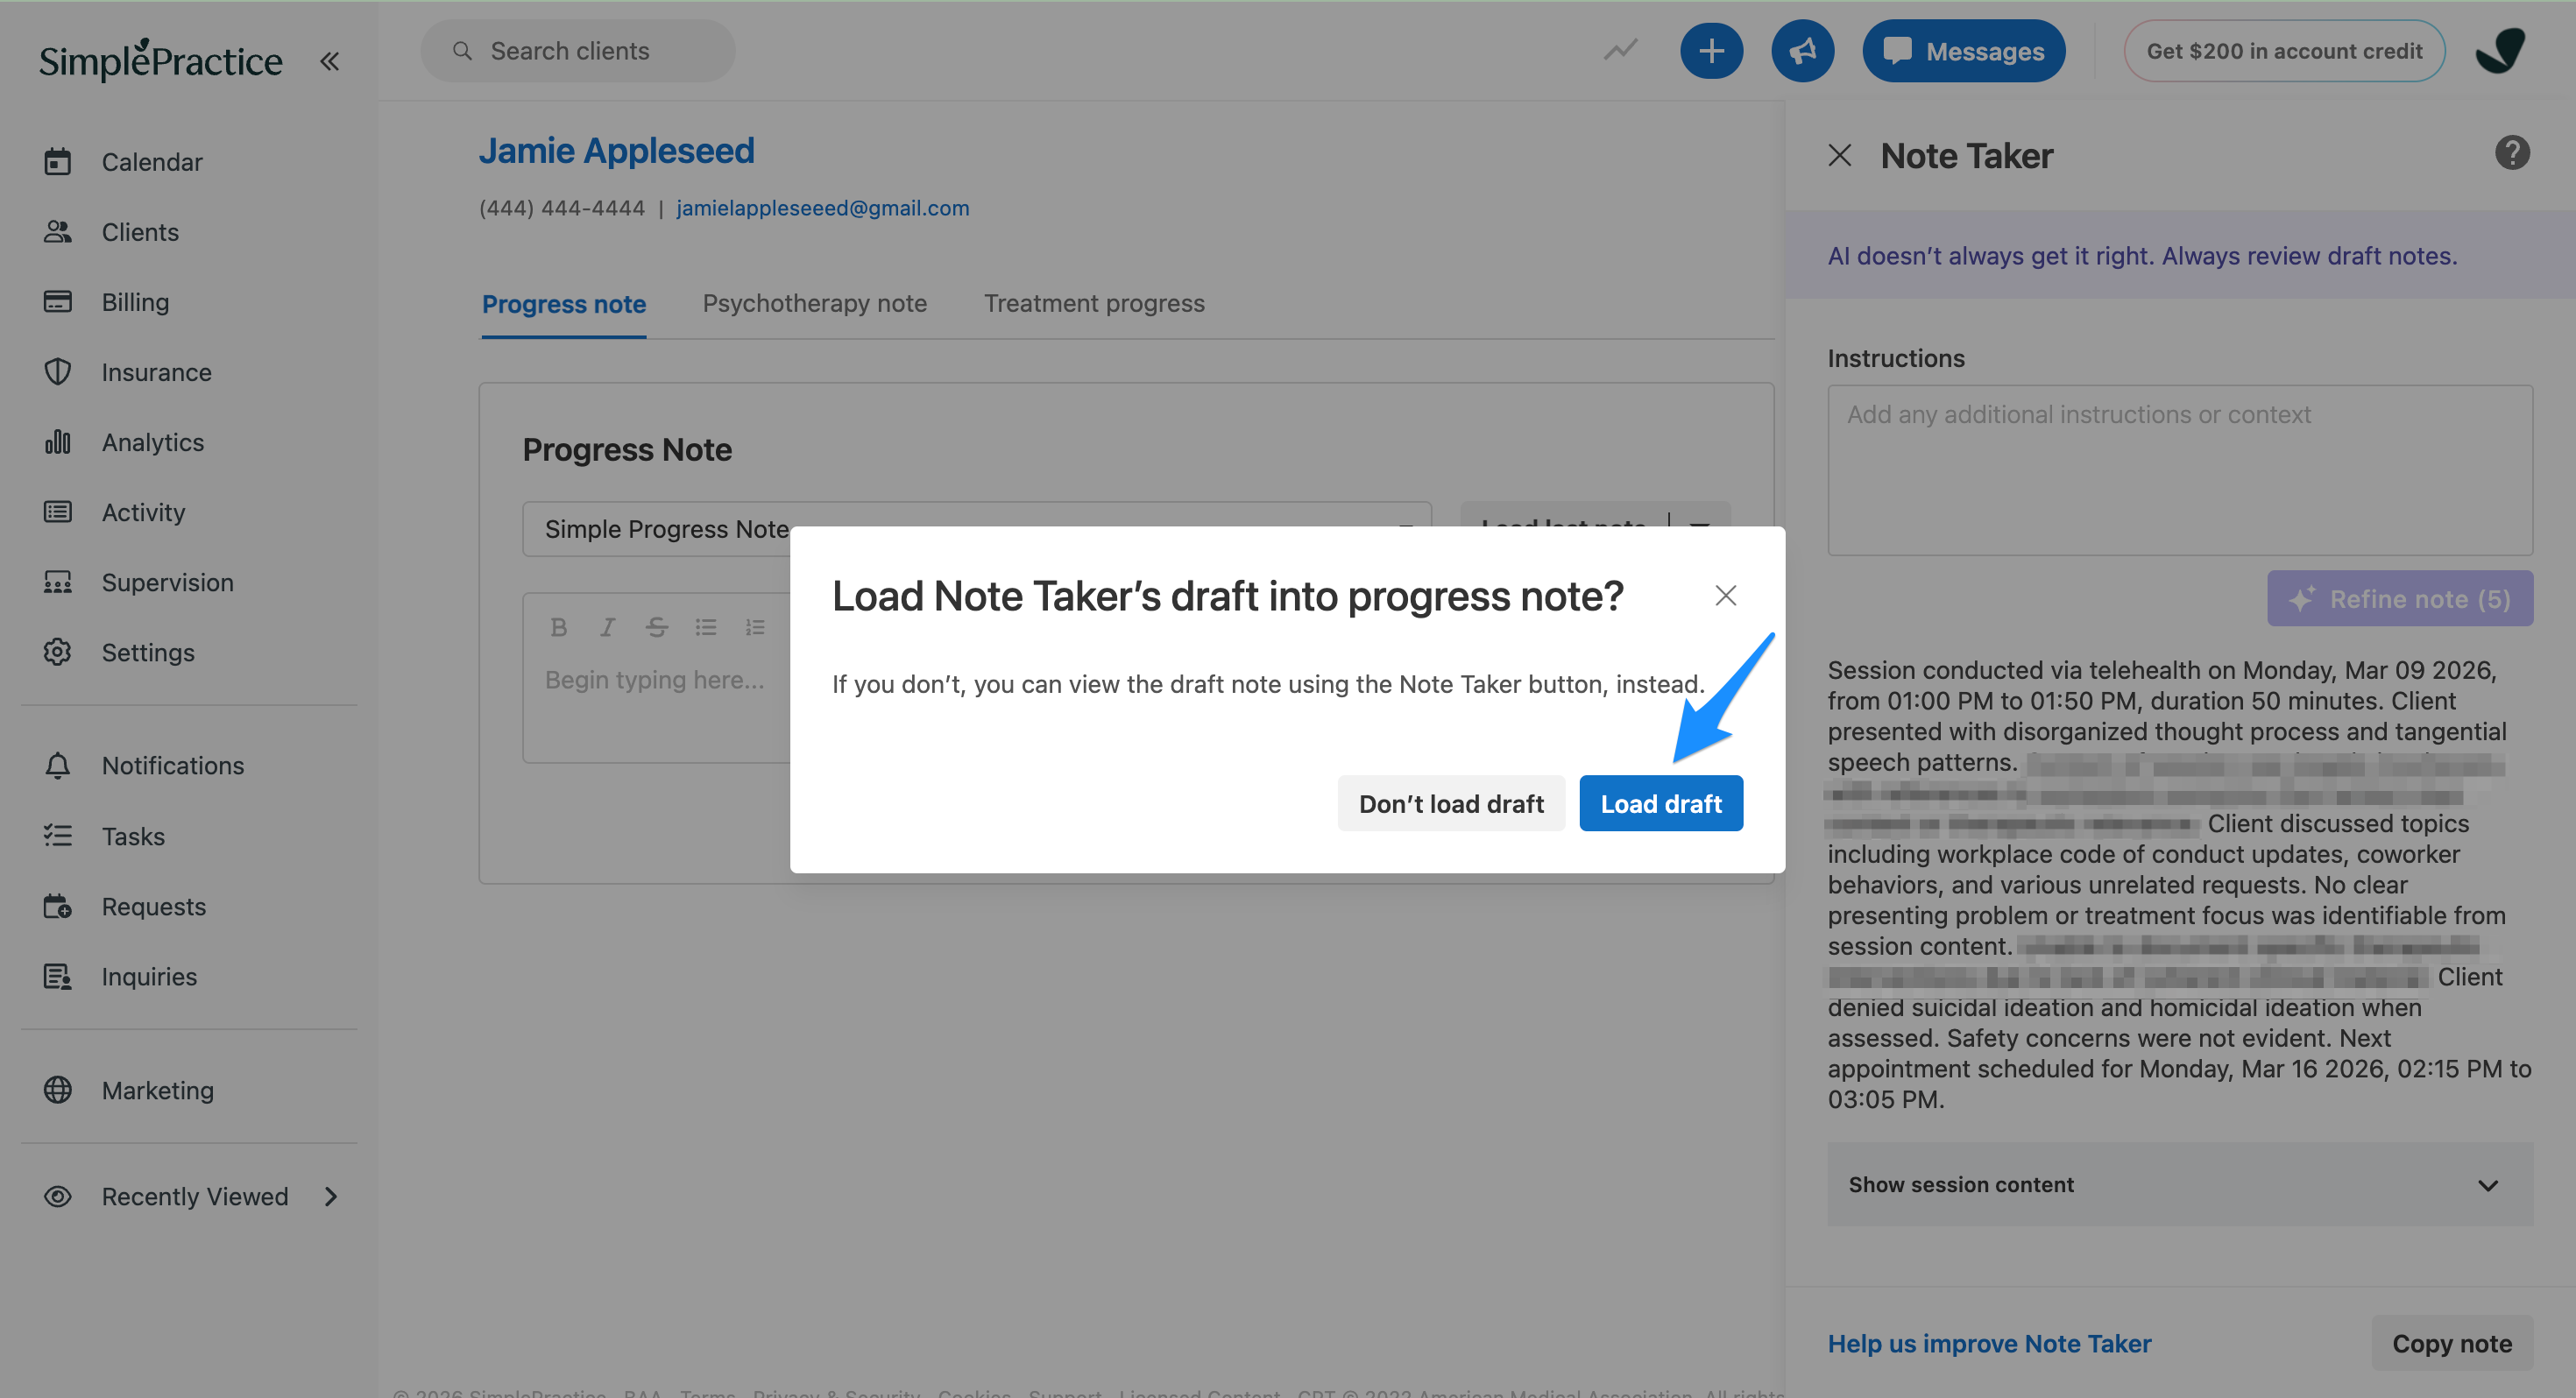Insert numbered list in editor
The width and height of the screenshot is (2576, 1398).
point(755,627)
